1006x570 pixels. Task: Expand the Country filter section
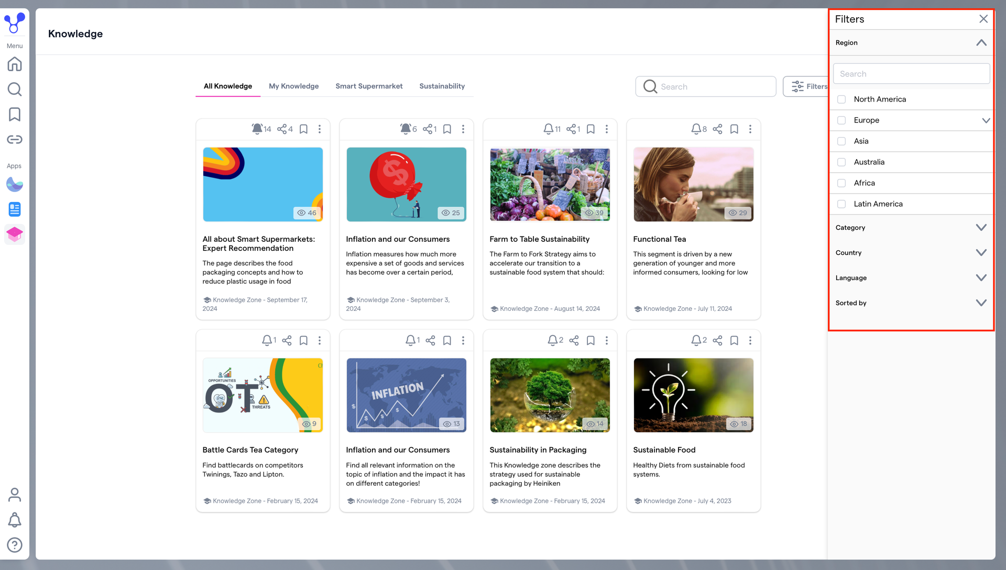point(981,252)
